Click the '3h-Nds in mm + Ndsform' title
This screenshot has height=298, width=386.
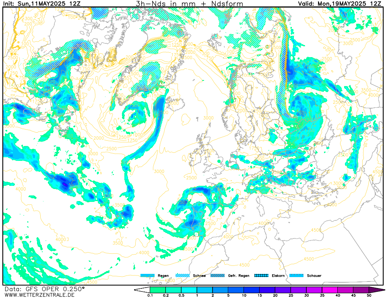pyautogui.click(x=189, y=4)
